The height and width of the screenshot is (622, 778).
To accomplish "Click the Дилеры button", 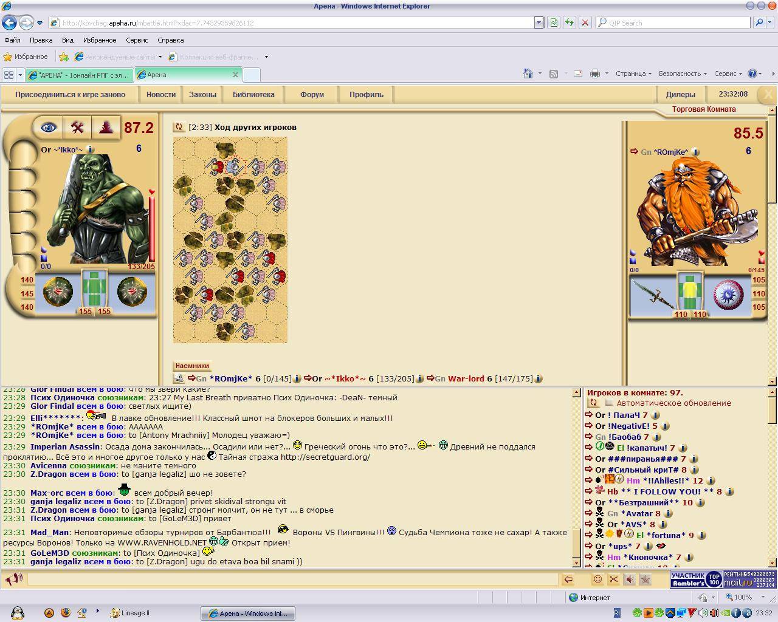I will pos(680,95).
